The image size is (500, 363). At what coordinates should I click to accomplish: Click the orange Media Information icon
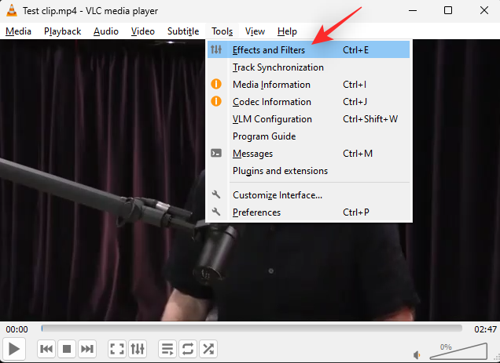(216, 84)
